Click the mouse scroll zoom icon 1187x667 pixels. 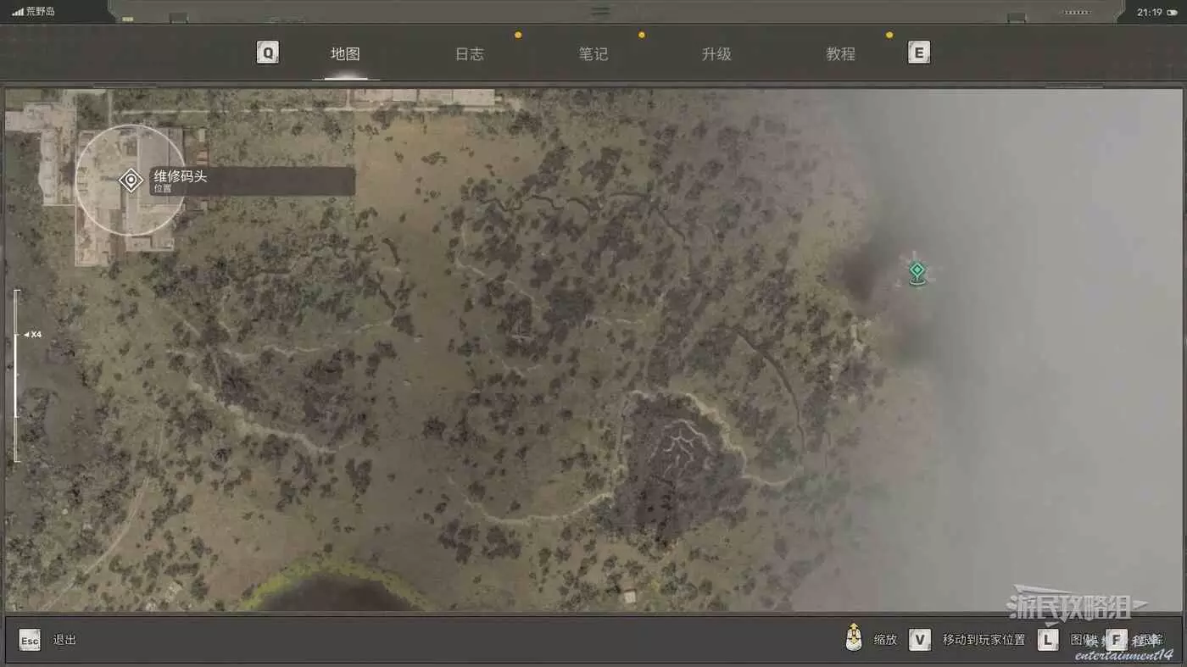[854, 639]
